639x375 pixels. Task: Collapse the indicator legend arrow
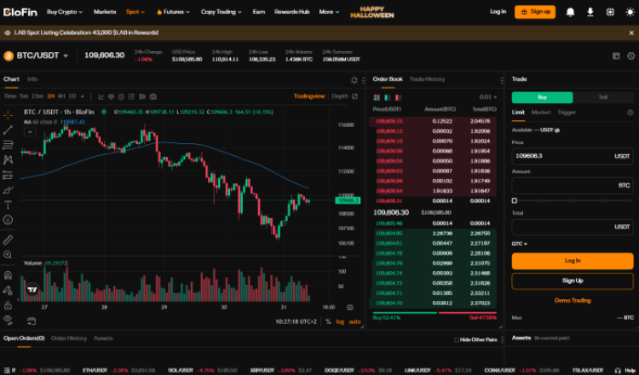coord(30,131)
